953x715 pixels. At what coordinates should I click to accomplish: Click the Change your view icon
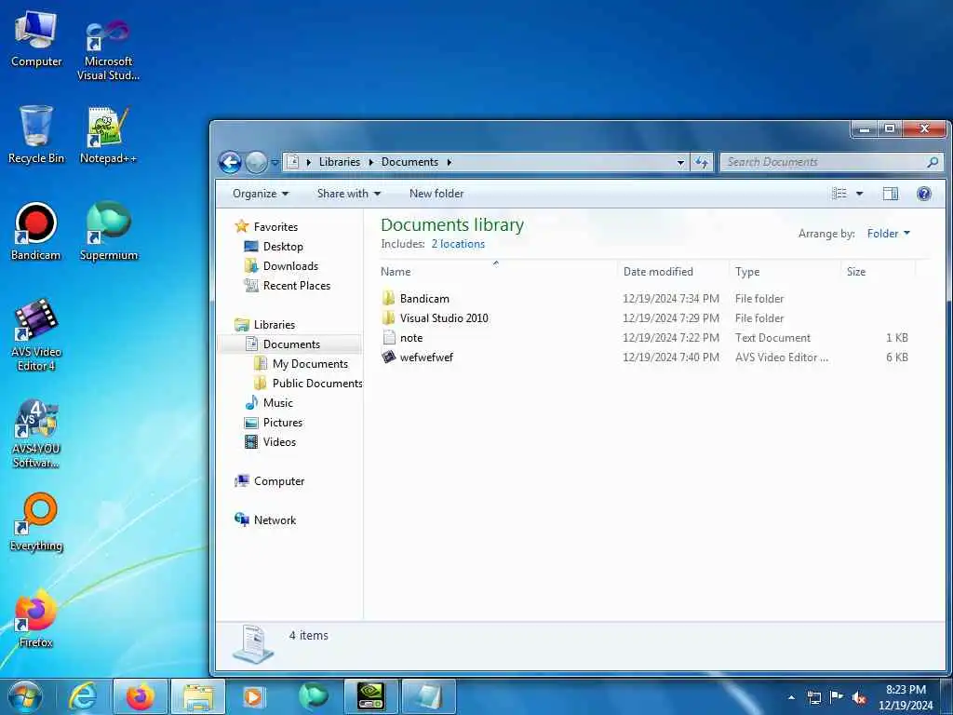[839, 194]
